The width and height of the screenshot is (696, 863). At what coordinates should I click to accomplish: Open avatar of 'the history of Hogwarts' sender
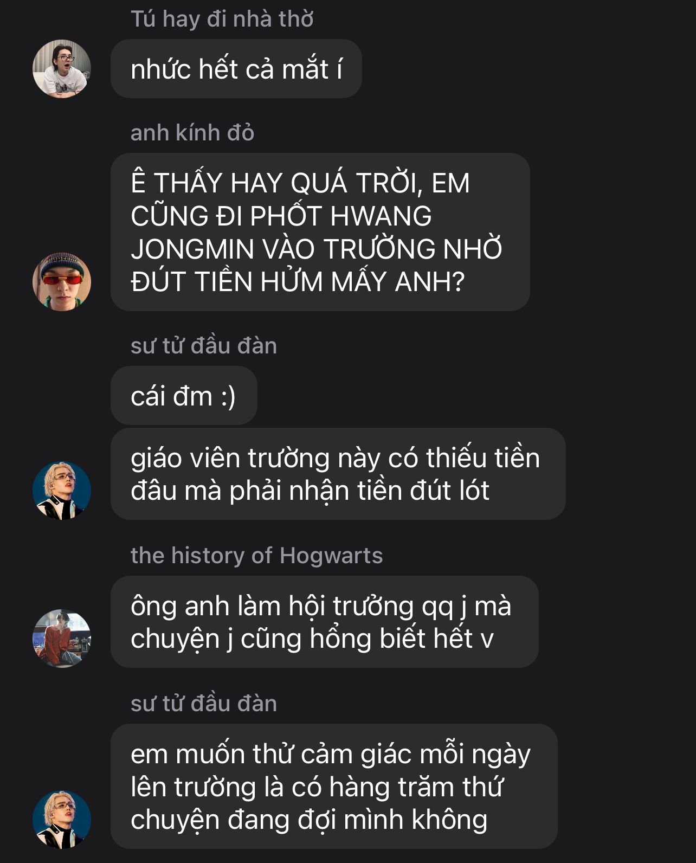pyautogui.click(x=61, y=638)
